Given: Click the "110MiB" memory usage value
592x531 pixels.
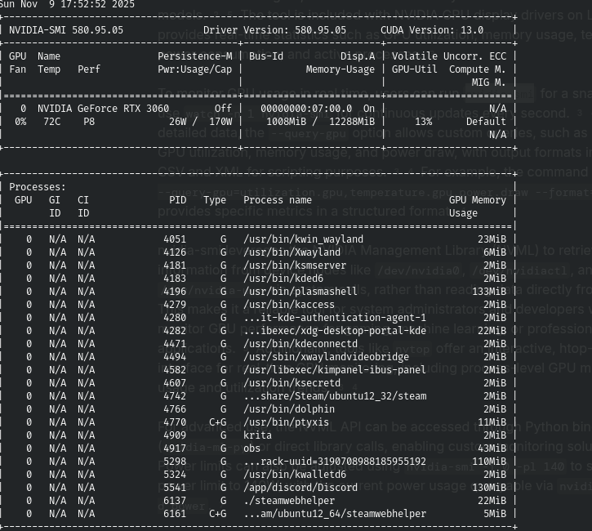Looking at the screenshot, I should [489, 462].
